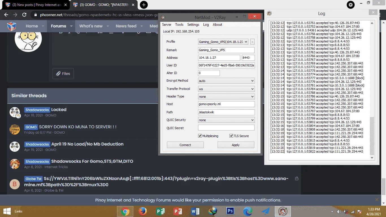This screenshot has height=217, width=386.
Task: Select the NetMod taskbar icon
Action: (x=283, y=211)
